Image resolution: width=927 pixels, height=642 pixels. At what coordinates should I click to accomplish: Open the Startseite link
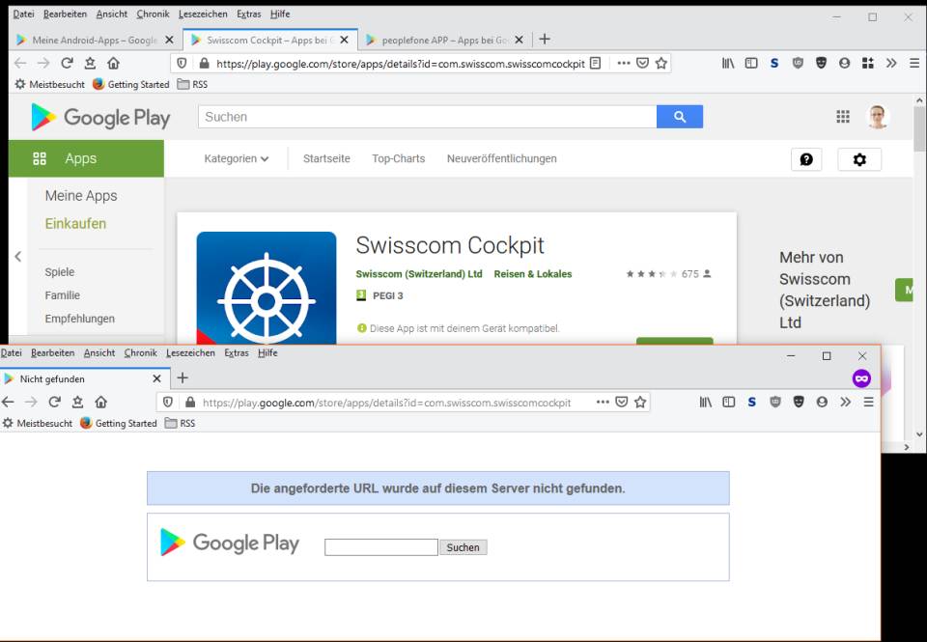326,158
